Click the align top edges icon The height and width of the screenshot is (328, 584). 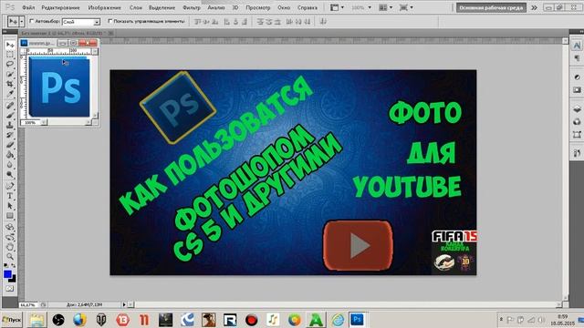pos(197,22)
